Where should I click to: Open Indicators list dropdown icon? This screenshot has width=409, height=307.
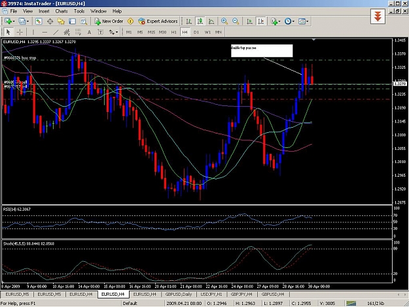point(276,21)
